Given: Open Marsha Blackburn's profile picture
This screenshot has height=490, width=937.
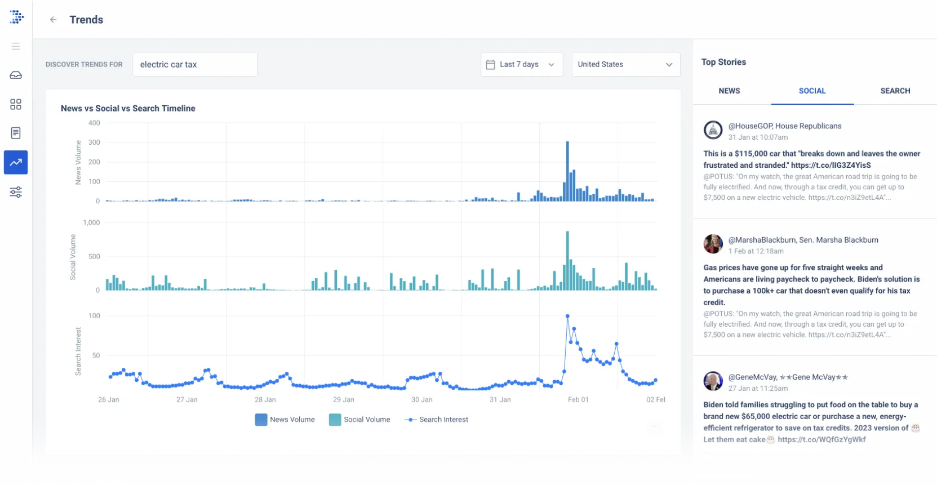Looking at the screenshot, I should (x=713, y=244).
